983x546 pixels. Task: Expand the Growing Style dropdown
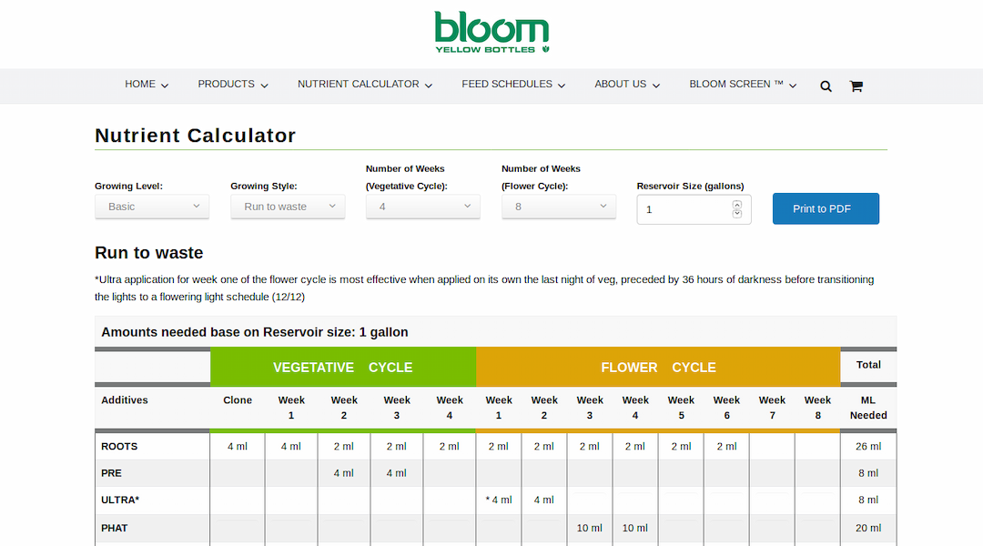[x=288, y=207]
